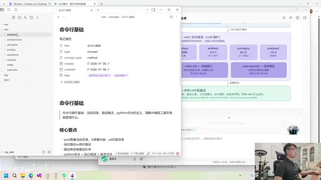321x180 pixels.
Task: Click wiki in the breadcrumb path
Action: (103, 17)
